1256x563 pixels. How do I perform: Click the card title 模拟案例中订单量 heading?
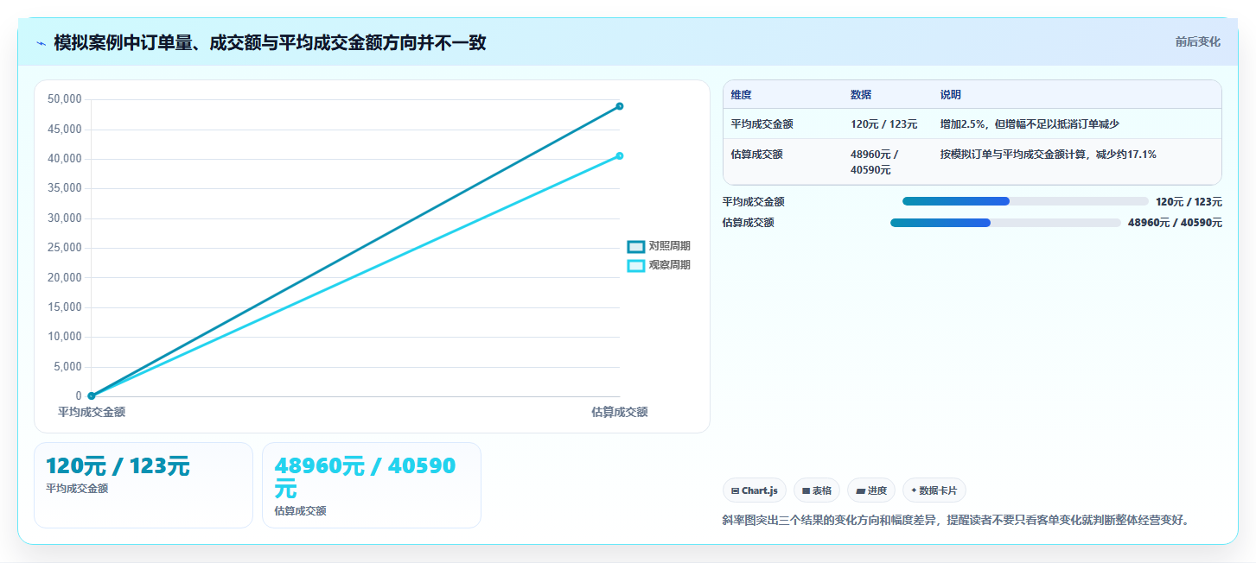click(x=270, y=43)
